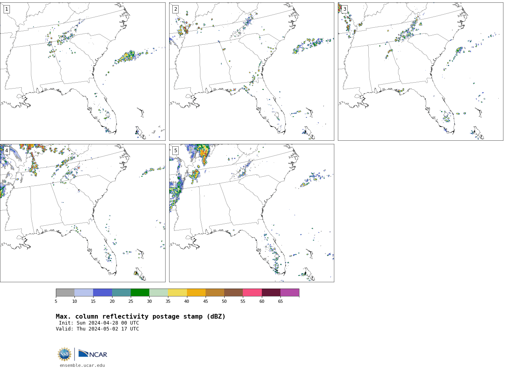Viewport: 507px width, 370px height.
Task: Open ensemble member 2 postage stamp map
Action: pos(252,72)
